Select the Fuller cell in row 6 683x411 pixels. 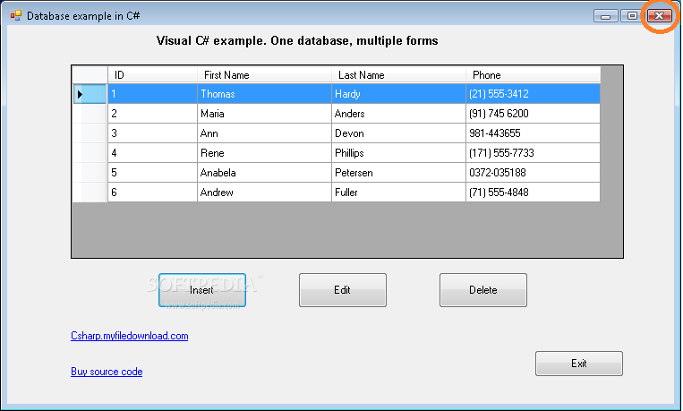398,193
